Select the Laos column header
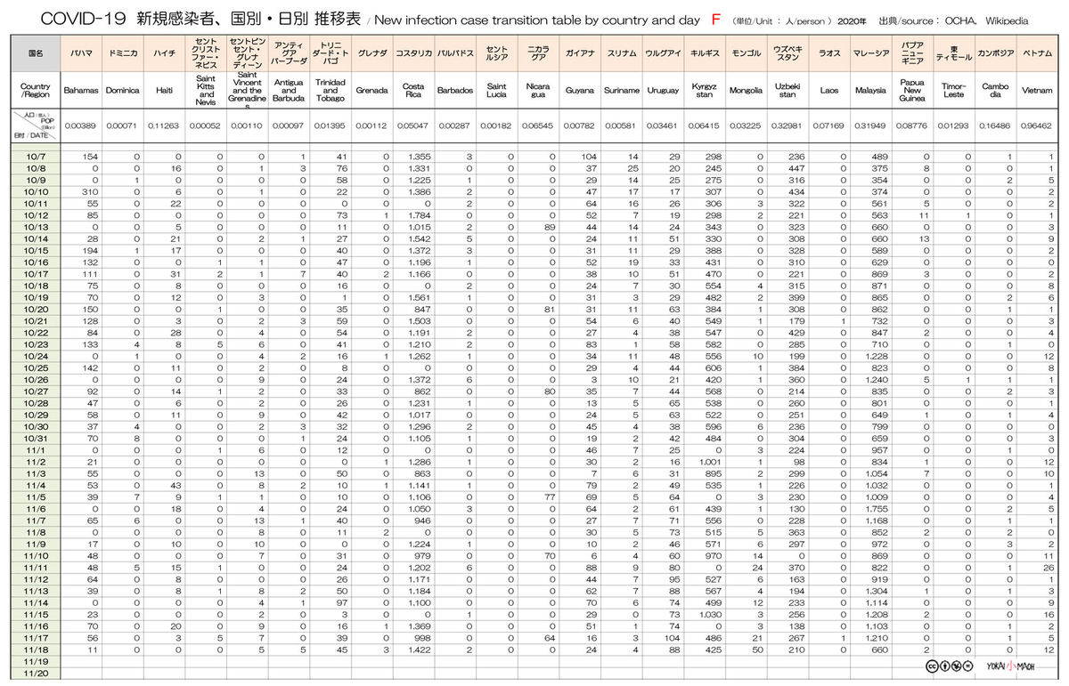 pos(829,90)
